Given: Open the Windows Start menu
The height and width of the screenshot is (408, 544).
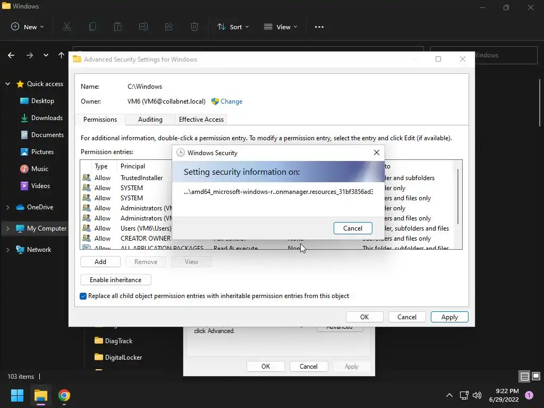Looking at the screenshot, I should click(x=17, y=395).
